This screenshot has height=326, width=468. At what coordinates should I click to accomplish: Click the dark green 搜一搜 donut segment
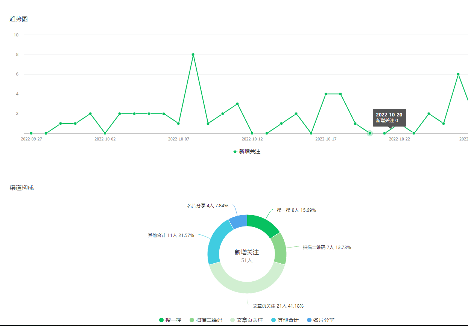tap(264, 224)
